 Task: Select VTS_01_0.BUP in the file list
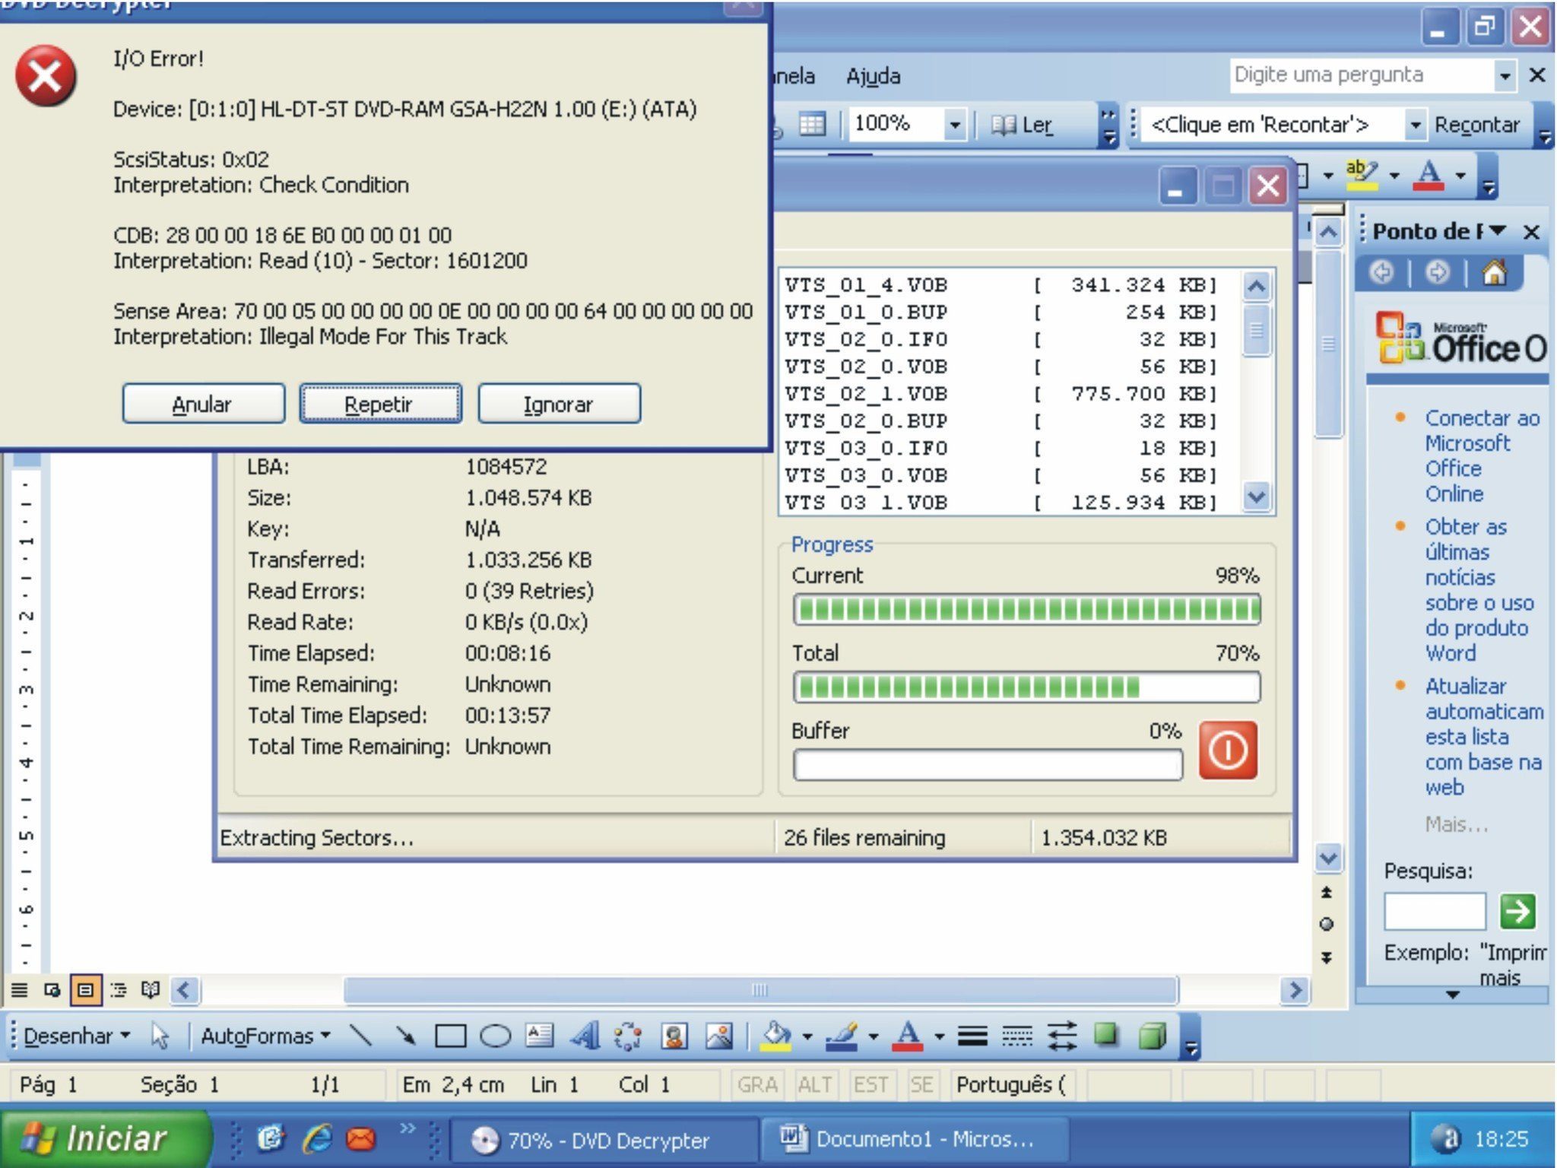pos(1002,313)
